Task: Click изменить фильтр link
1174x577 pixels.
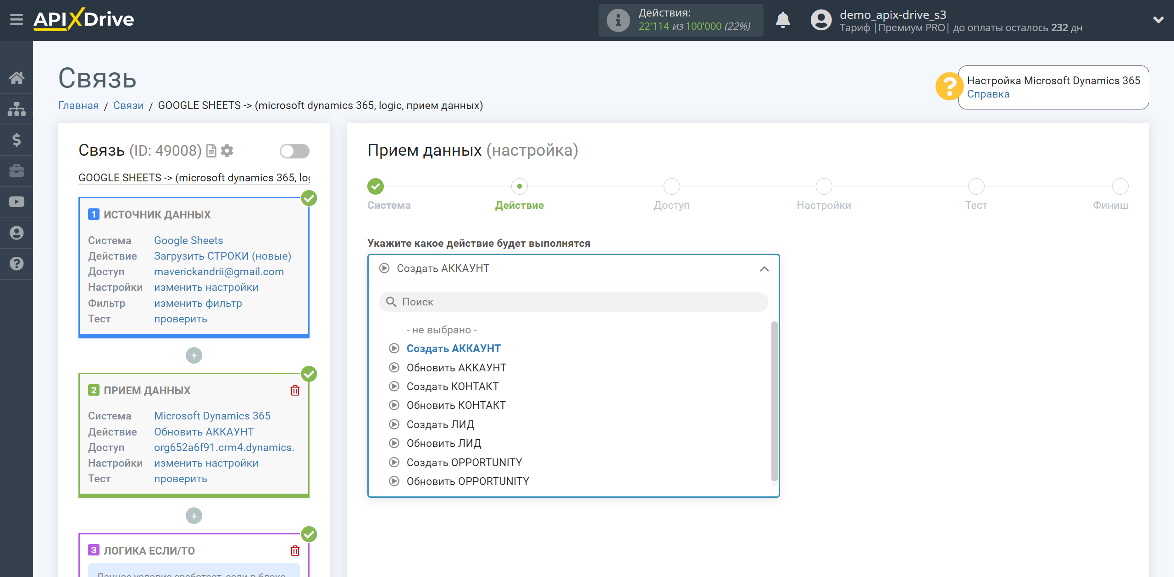Action: coord(198,303)
